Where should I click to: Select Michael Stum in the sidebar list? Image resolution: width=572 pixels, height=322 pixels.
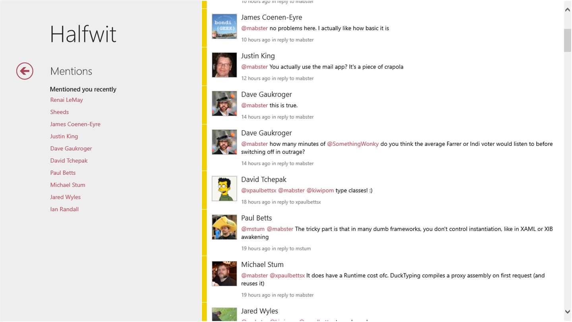pyautogui.click(x=68, y=185)
